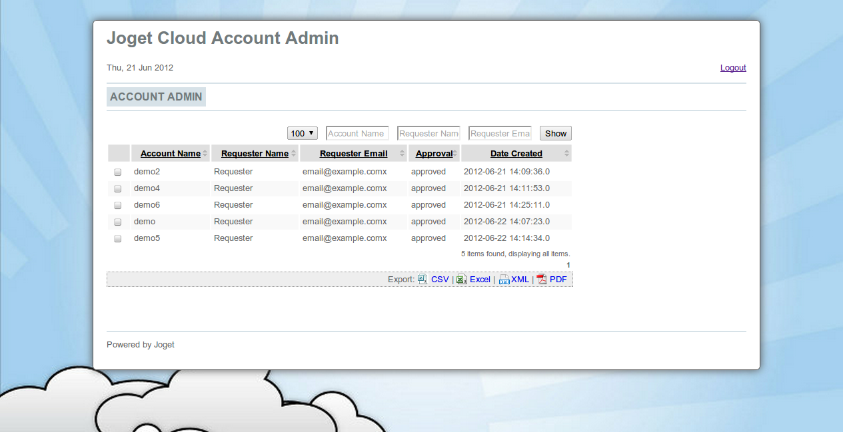Viewport: 843px width, 432px height.
Task: Focus the Account Name filter field
Action: 357,134
